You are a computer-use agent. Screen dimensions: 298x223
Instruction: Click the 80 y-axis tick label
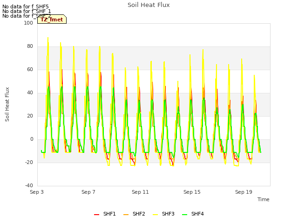[30, 46]
